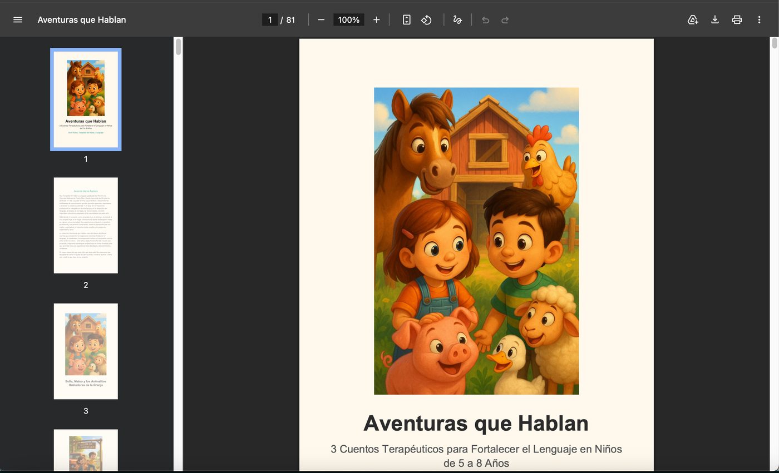The width and height of the screenshot is (779, 473).
Task: Select page 3 thumbnail
Action: coord(86,351)
